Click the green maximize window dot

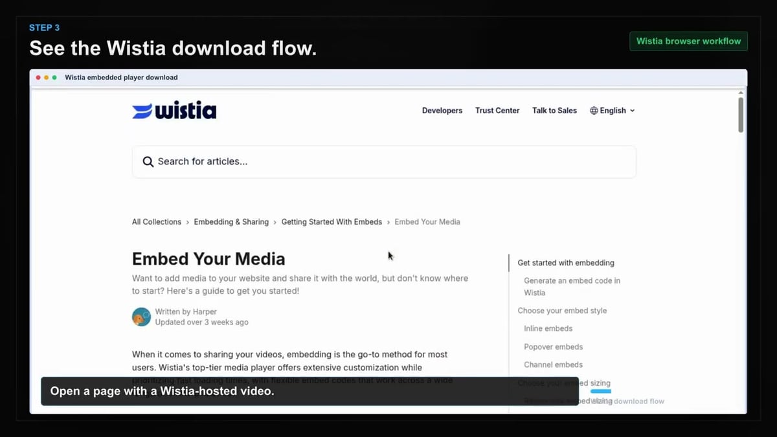pos(54,78)
